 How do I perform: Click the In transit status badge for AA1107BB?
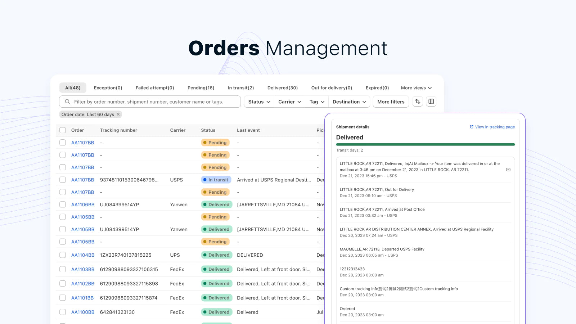pos(216,180)
